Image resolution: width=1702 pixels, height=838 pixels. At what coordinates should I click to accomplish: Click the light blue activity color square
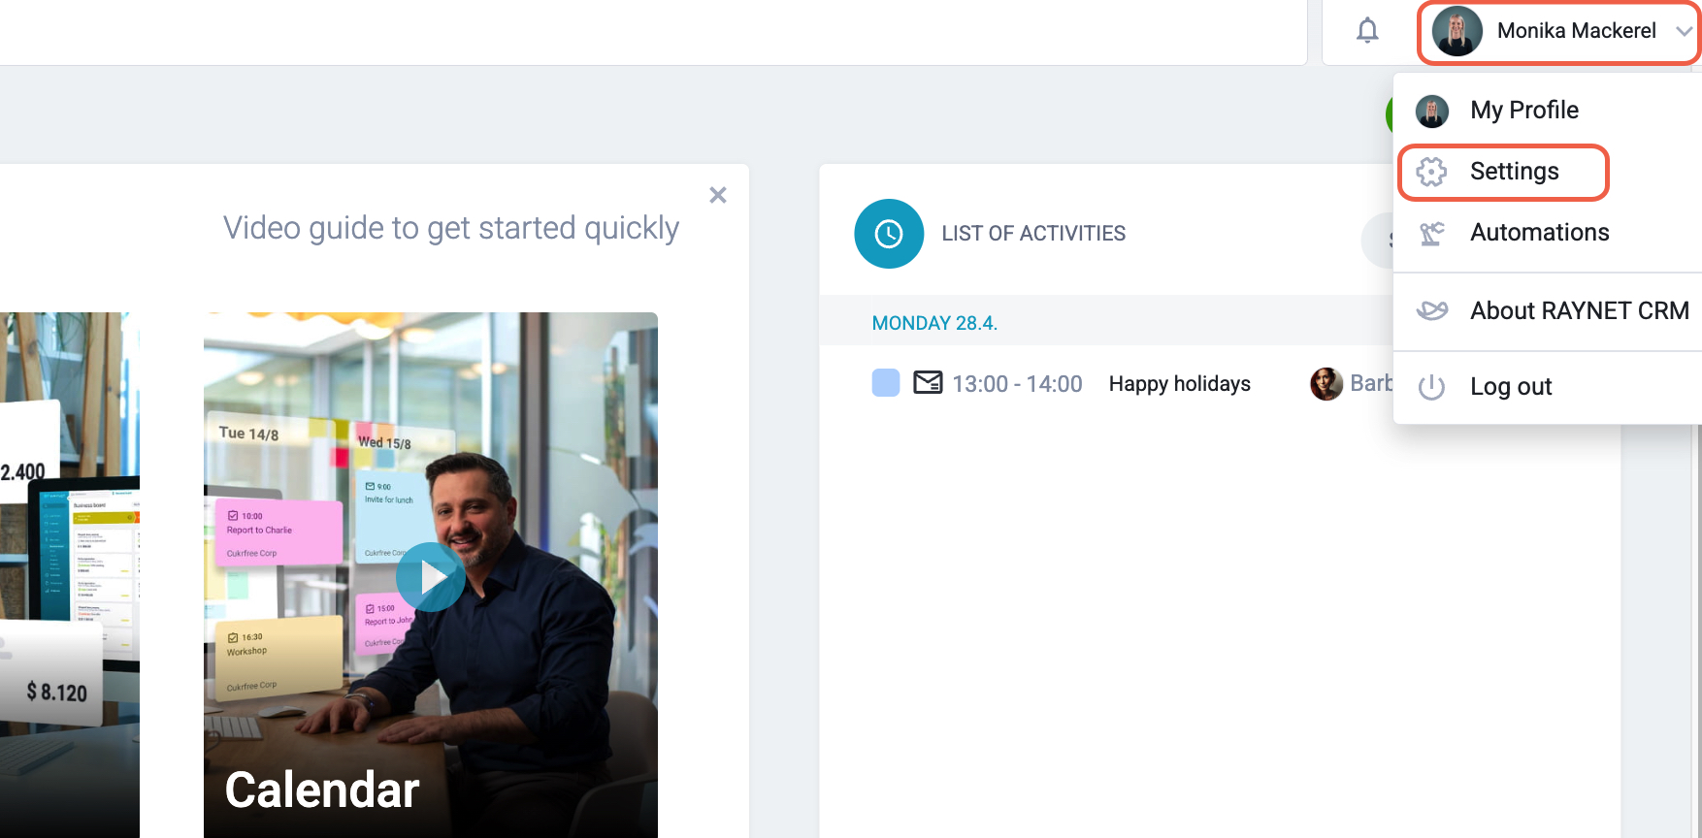pyautogui.click(x=886, y=383)
